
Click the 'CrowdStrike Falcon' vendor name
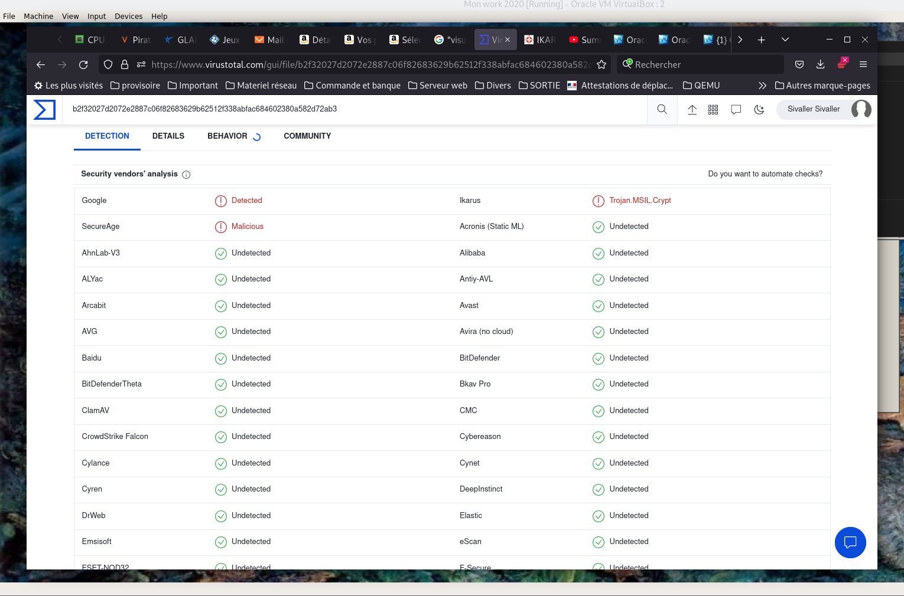(115, 437)
